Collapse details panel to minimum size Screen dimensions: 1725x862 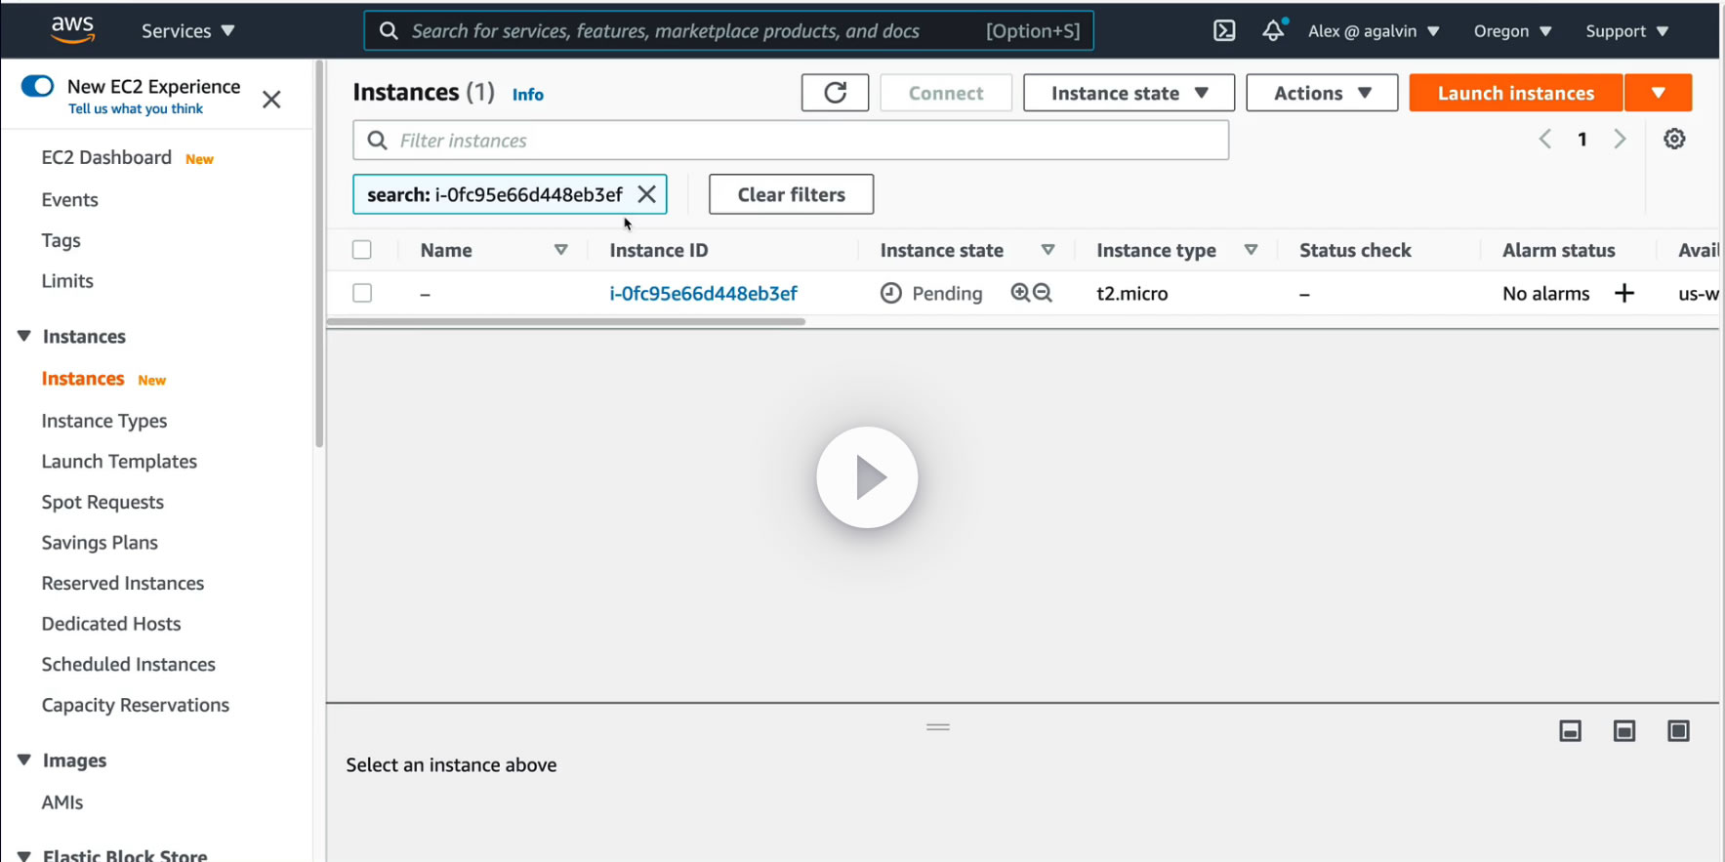click(1570, 731)
